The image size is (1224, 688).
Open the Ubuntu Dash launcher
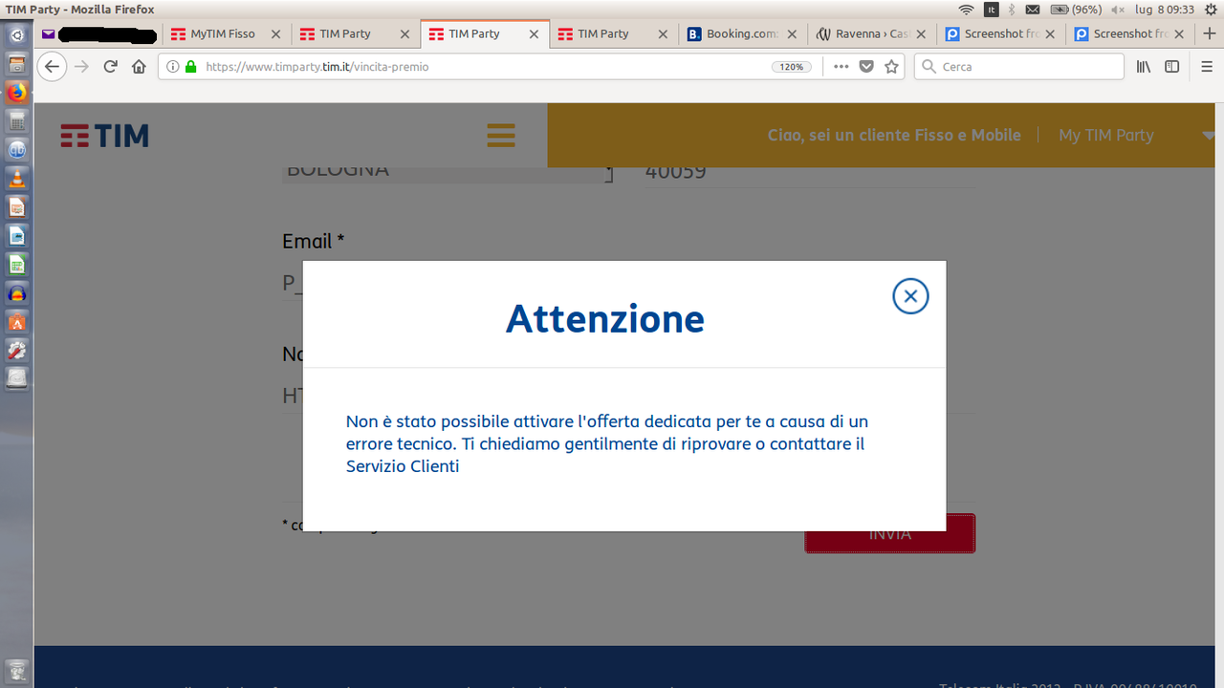[x=16, y=36]
